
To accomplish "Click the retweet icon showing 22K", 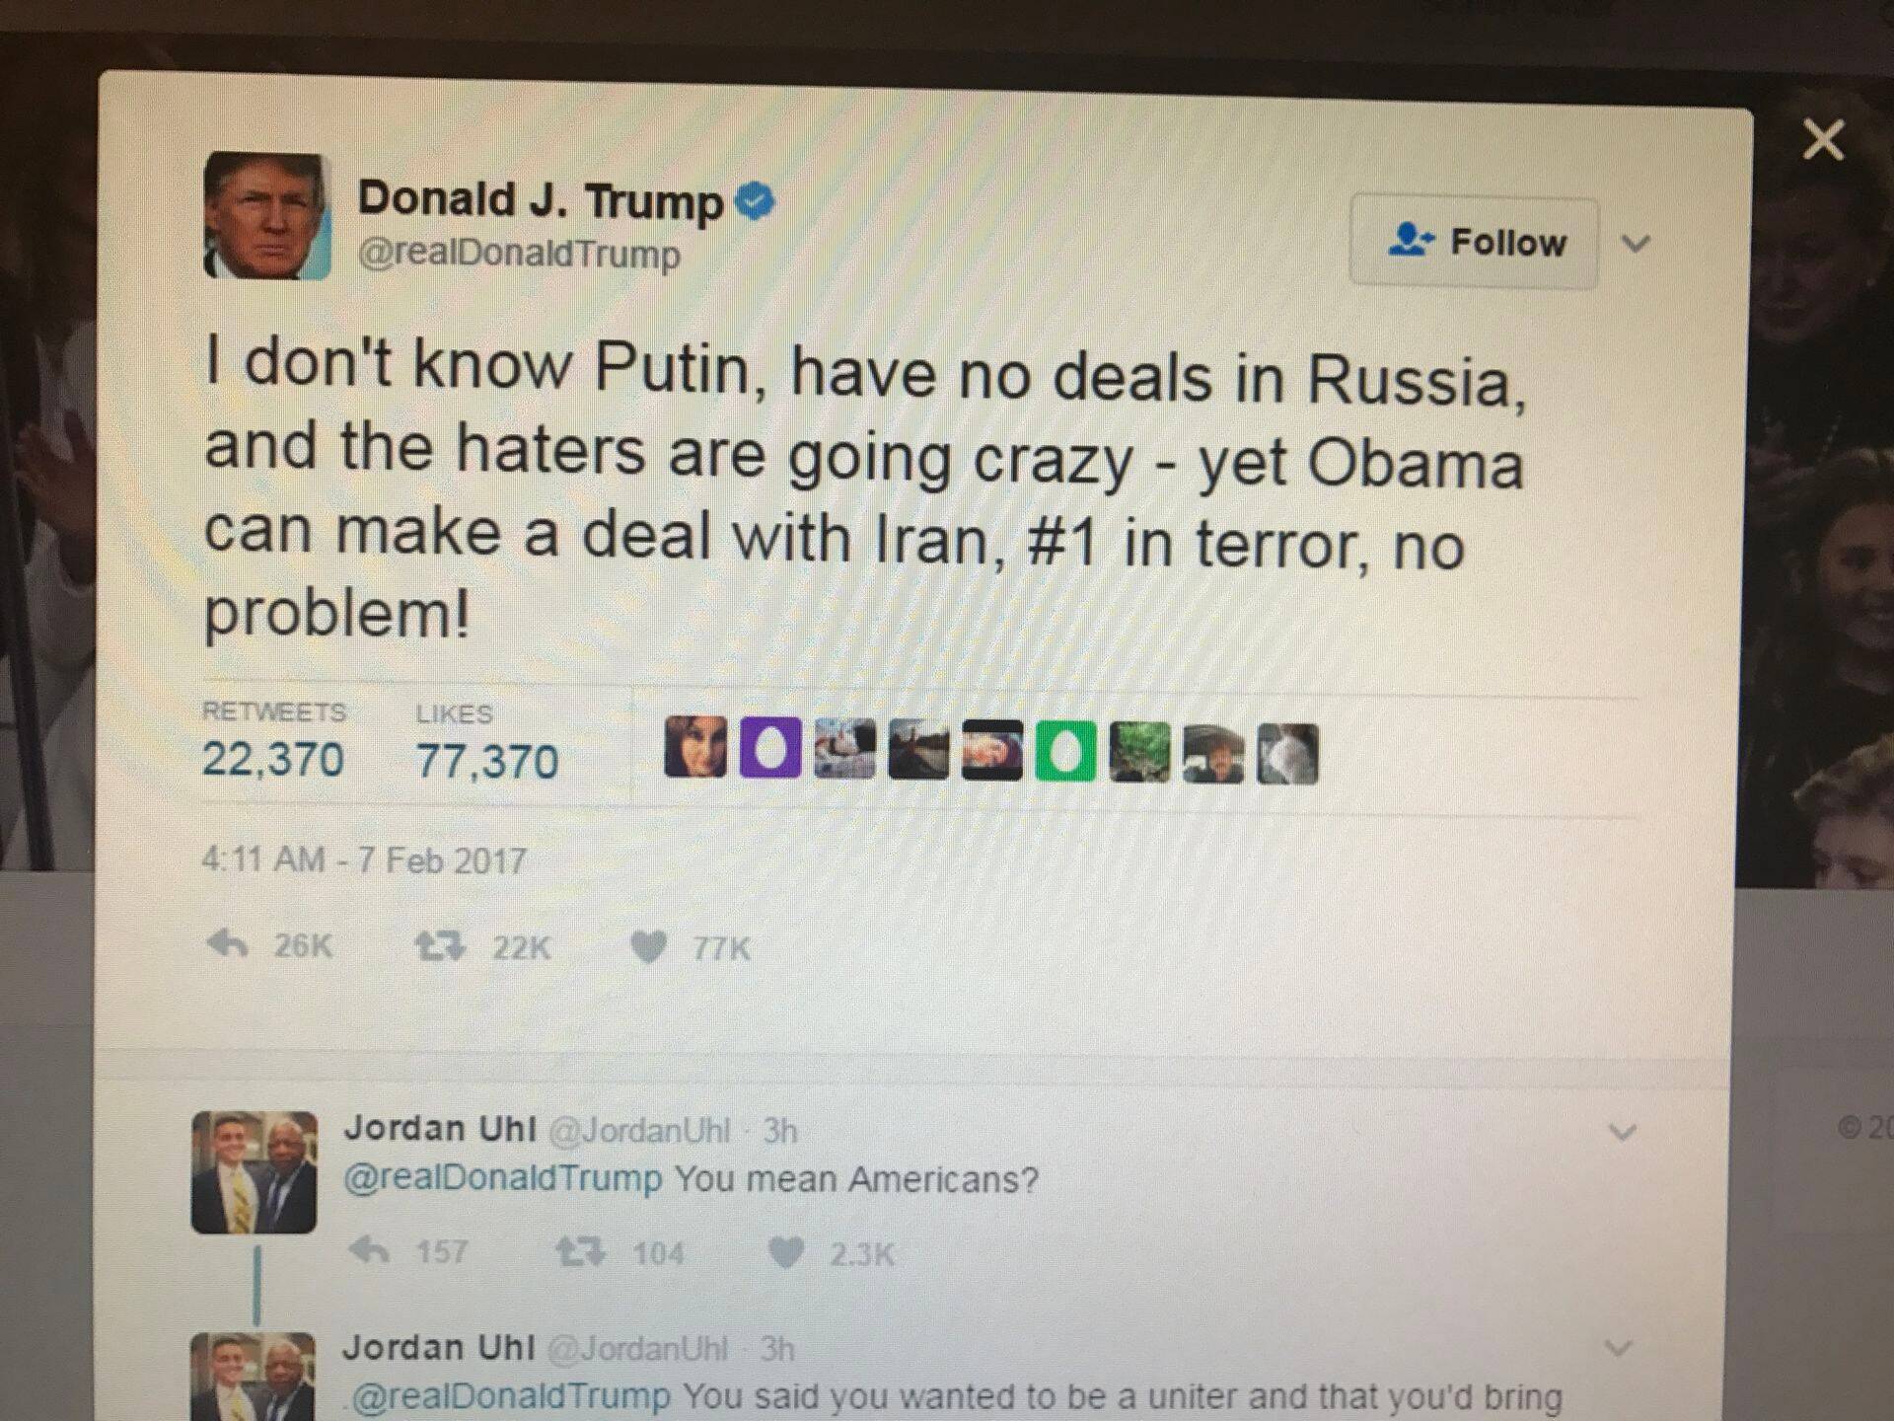I will click(x=439, y=947).
